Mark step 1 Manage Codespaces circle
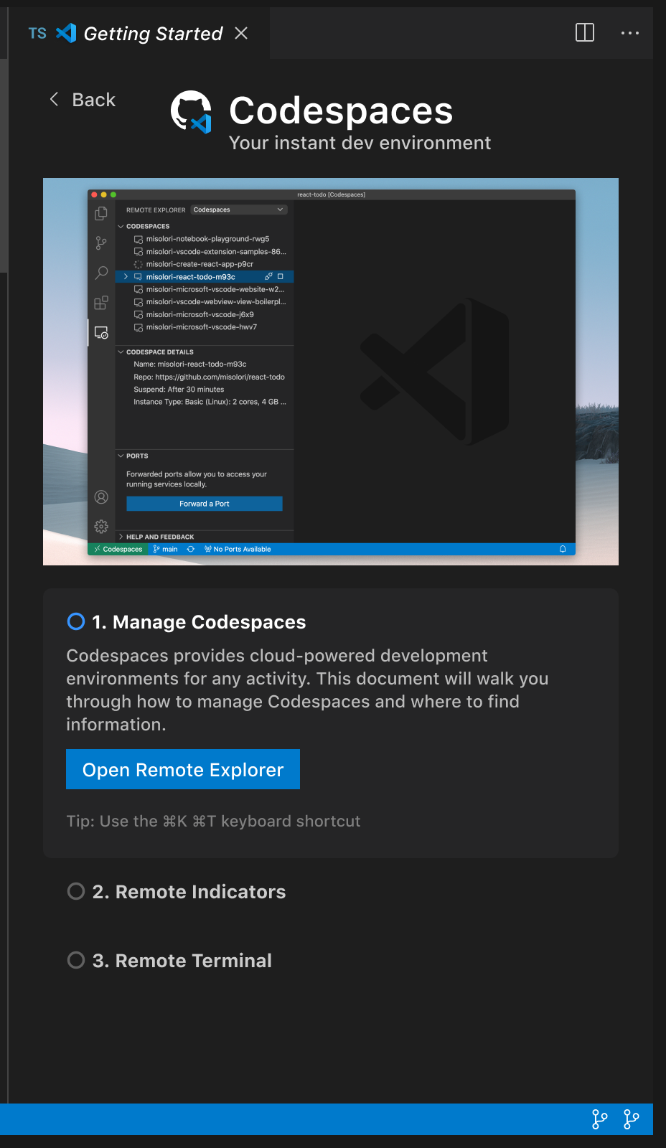 76,621
